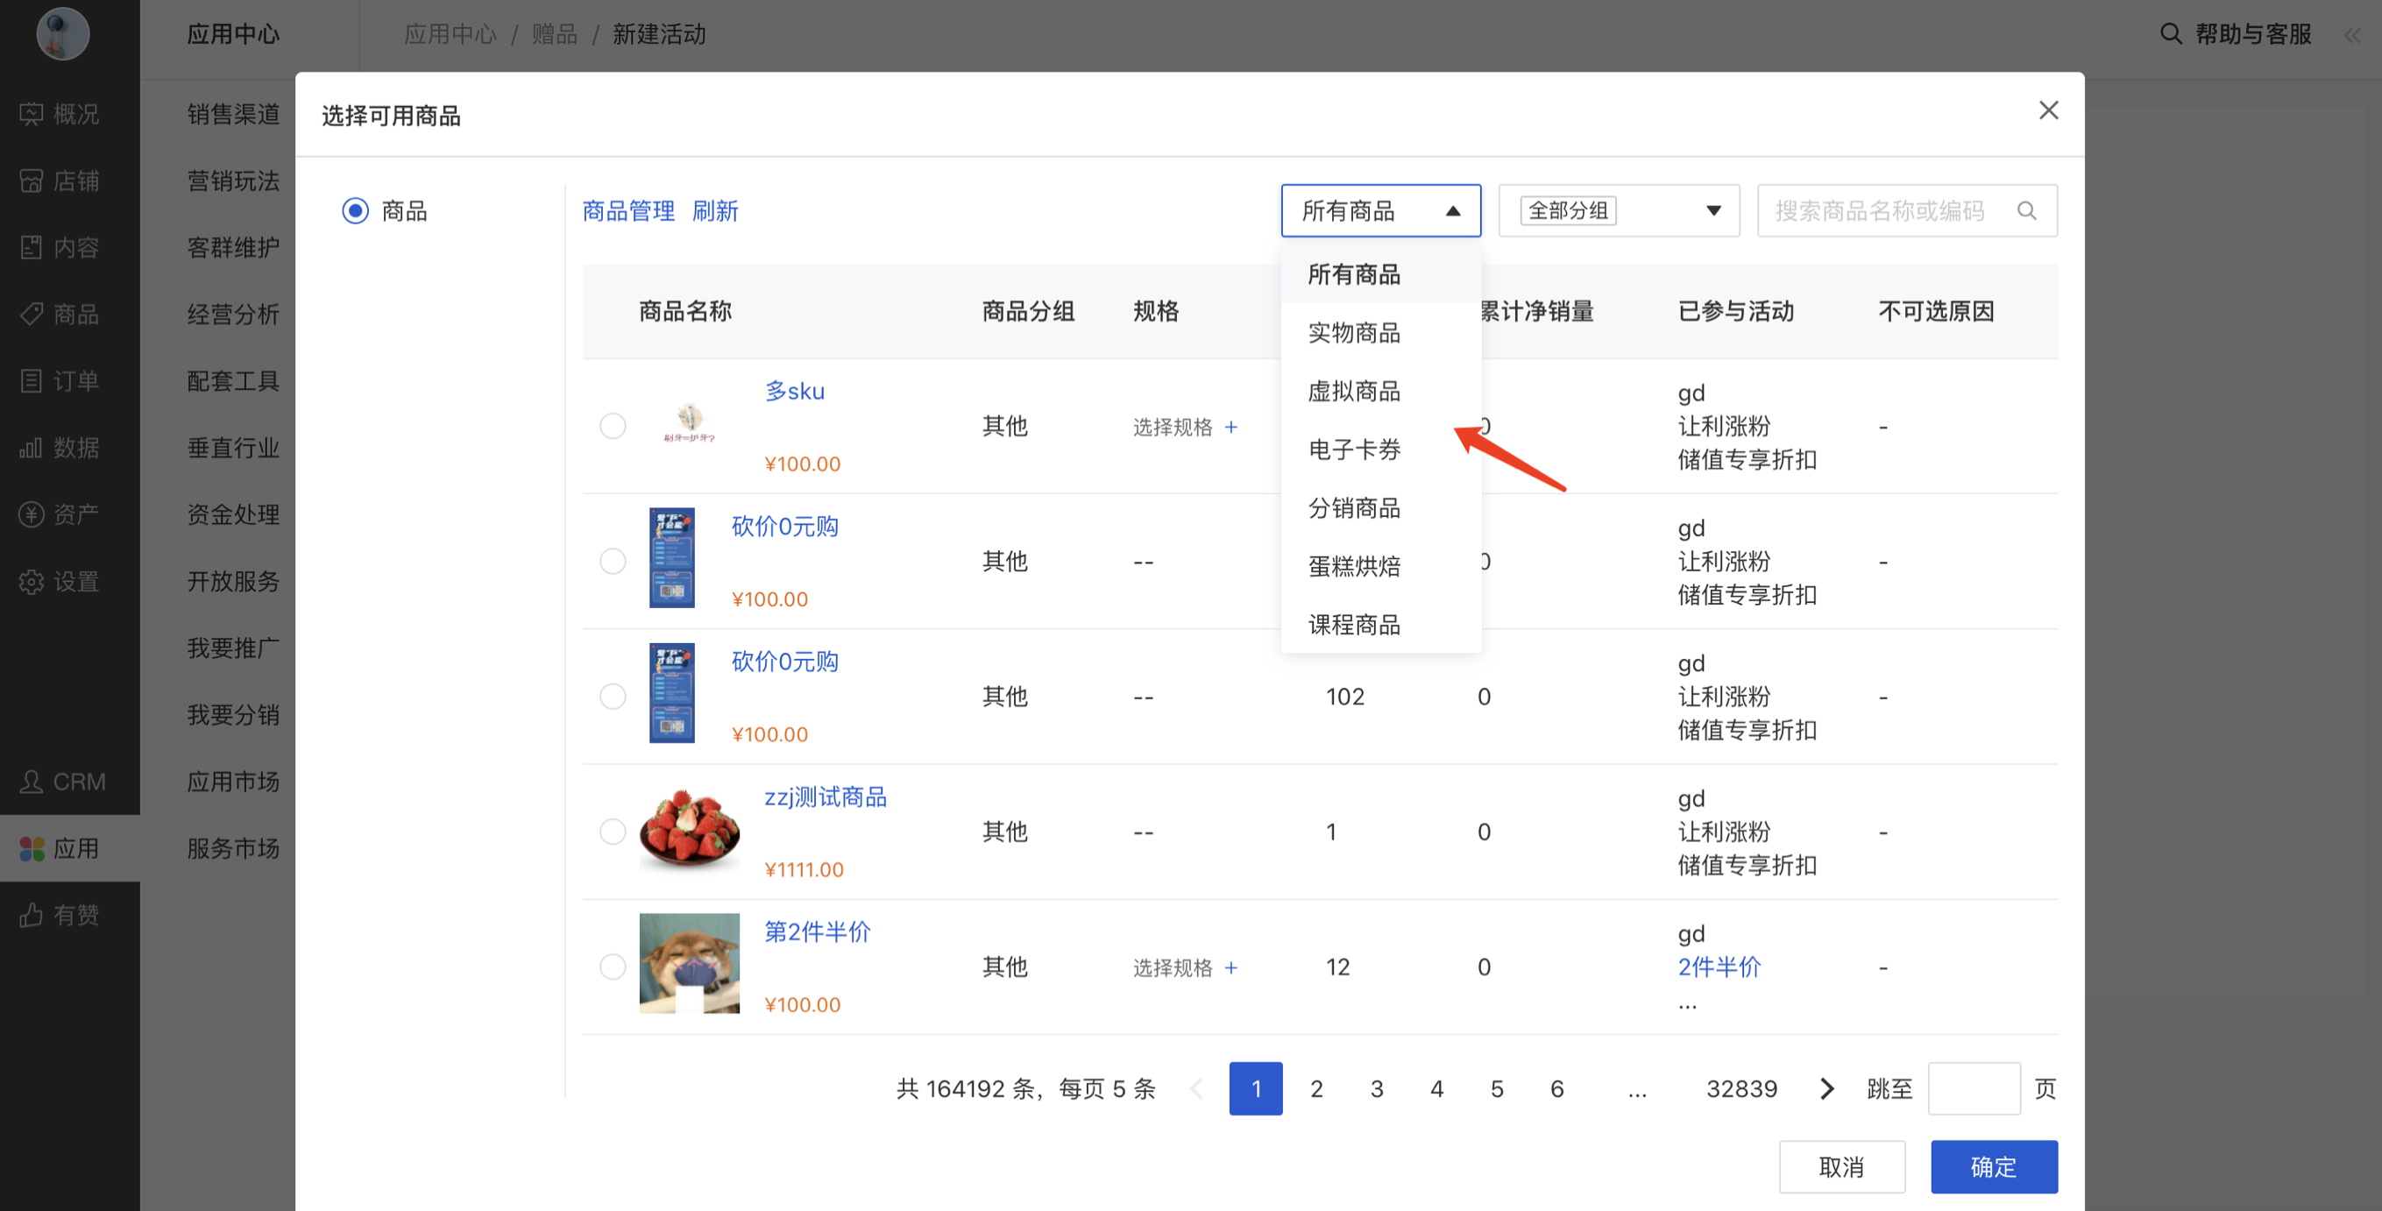Click the plus icon next to 多sku 选择规格
Viewport: 2382px width, 1211px height.
click(1230, 426)
